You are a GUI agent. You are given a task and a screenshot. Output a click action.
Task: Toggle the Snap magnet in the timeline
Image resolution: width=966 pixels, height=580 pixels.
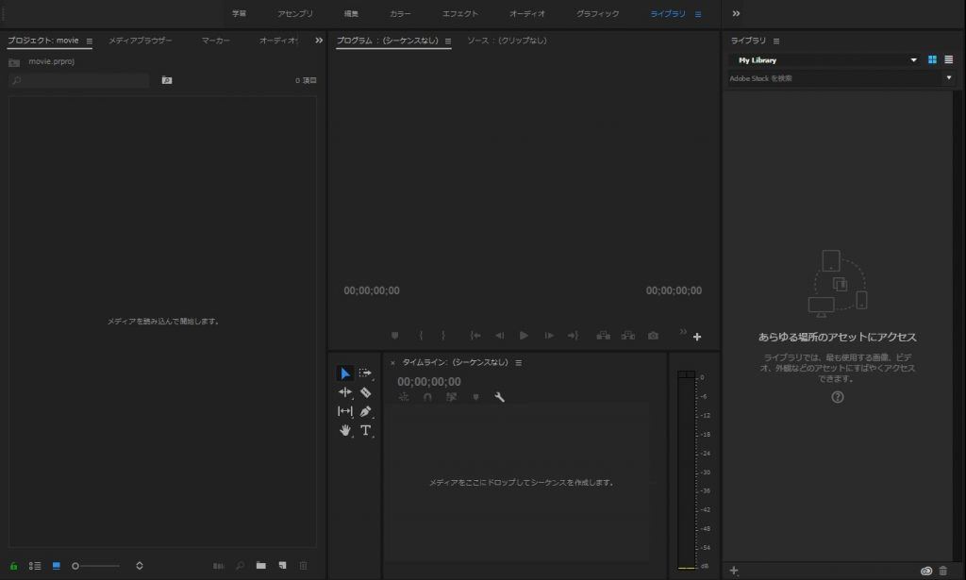point(428,397)
